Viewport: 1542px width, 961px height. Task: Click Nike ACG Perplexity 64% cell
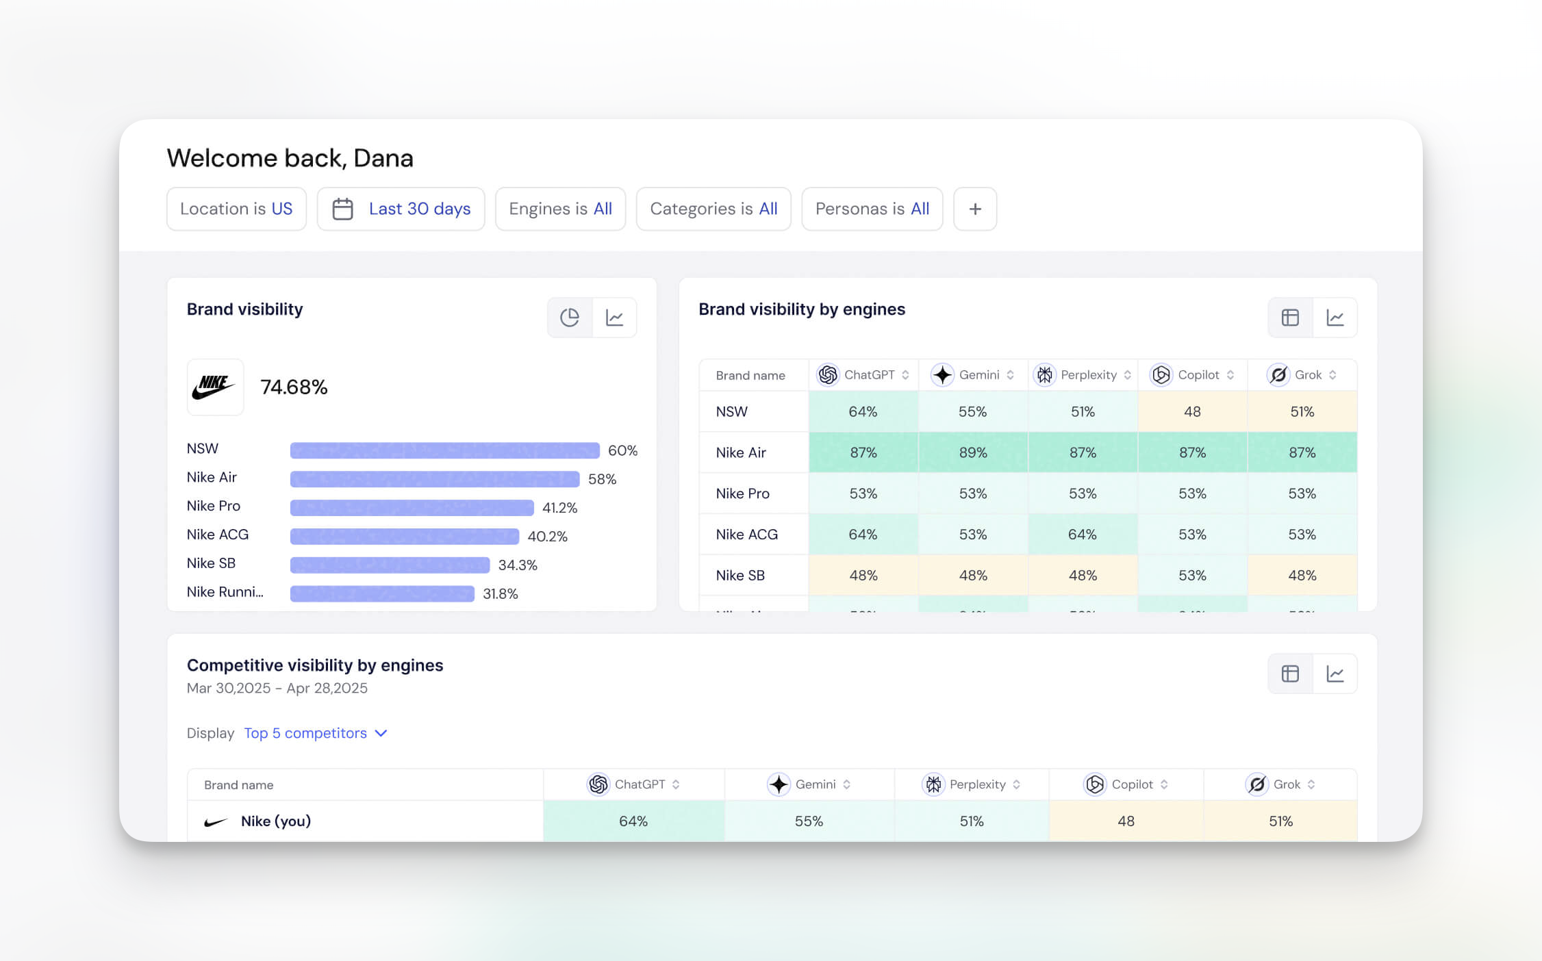click(x=1083, y=534)
